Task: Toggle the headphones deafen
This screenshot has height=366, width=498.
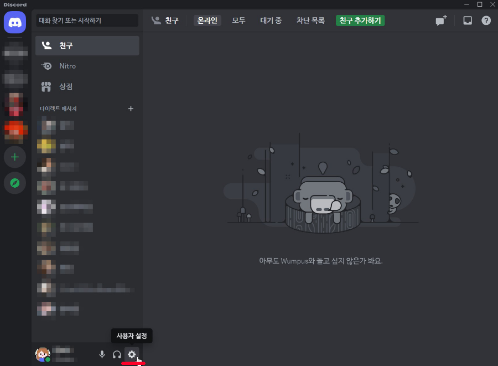Action: point(117,354)
